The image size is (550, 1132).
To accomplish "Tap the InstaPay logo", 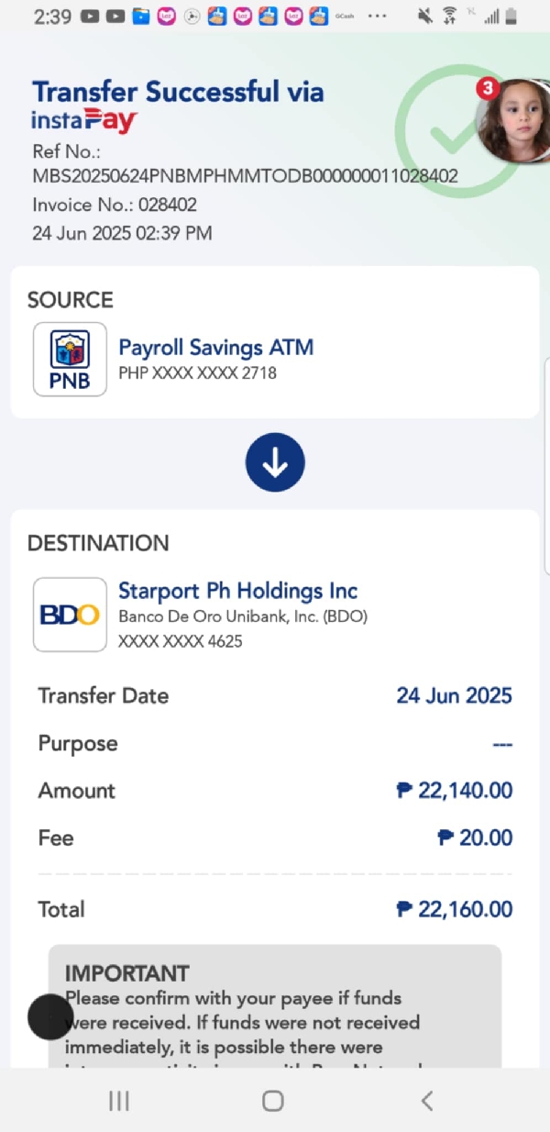I will (84, 120).
